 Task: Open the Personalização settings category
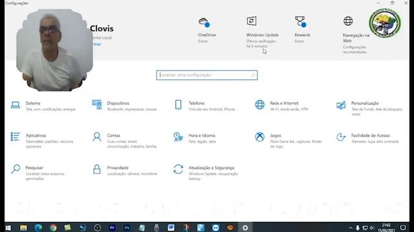(x=369, y=108)
